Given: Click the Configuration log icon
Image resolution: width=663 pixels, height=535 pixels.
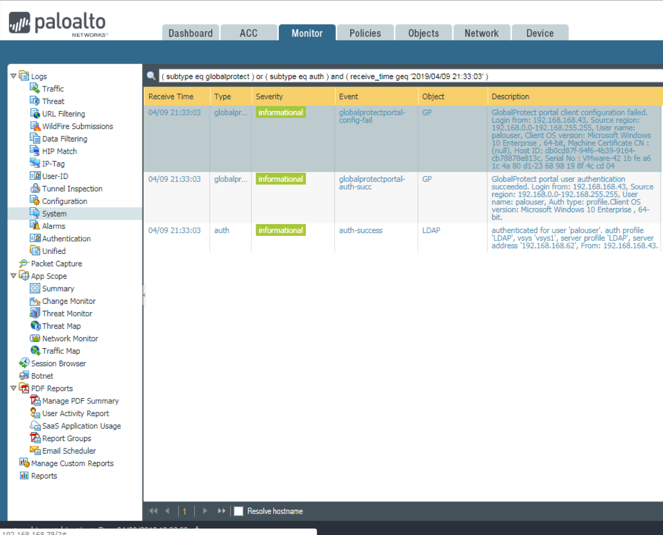Looking at the screenshot, I should [35, 201].
